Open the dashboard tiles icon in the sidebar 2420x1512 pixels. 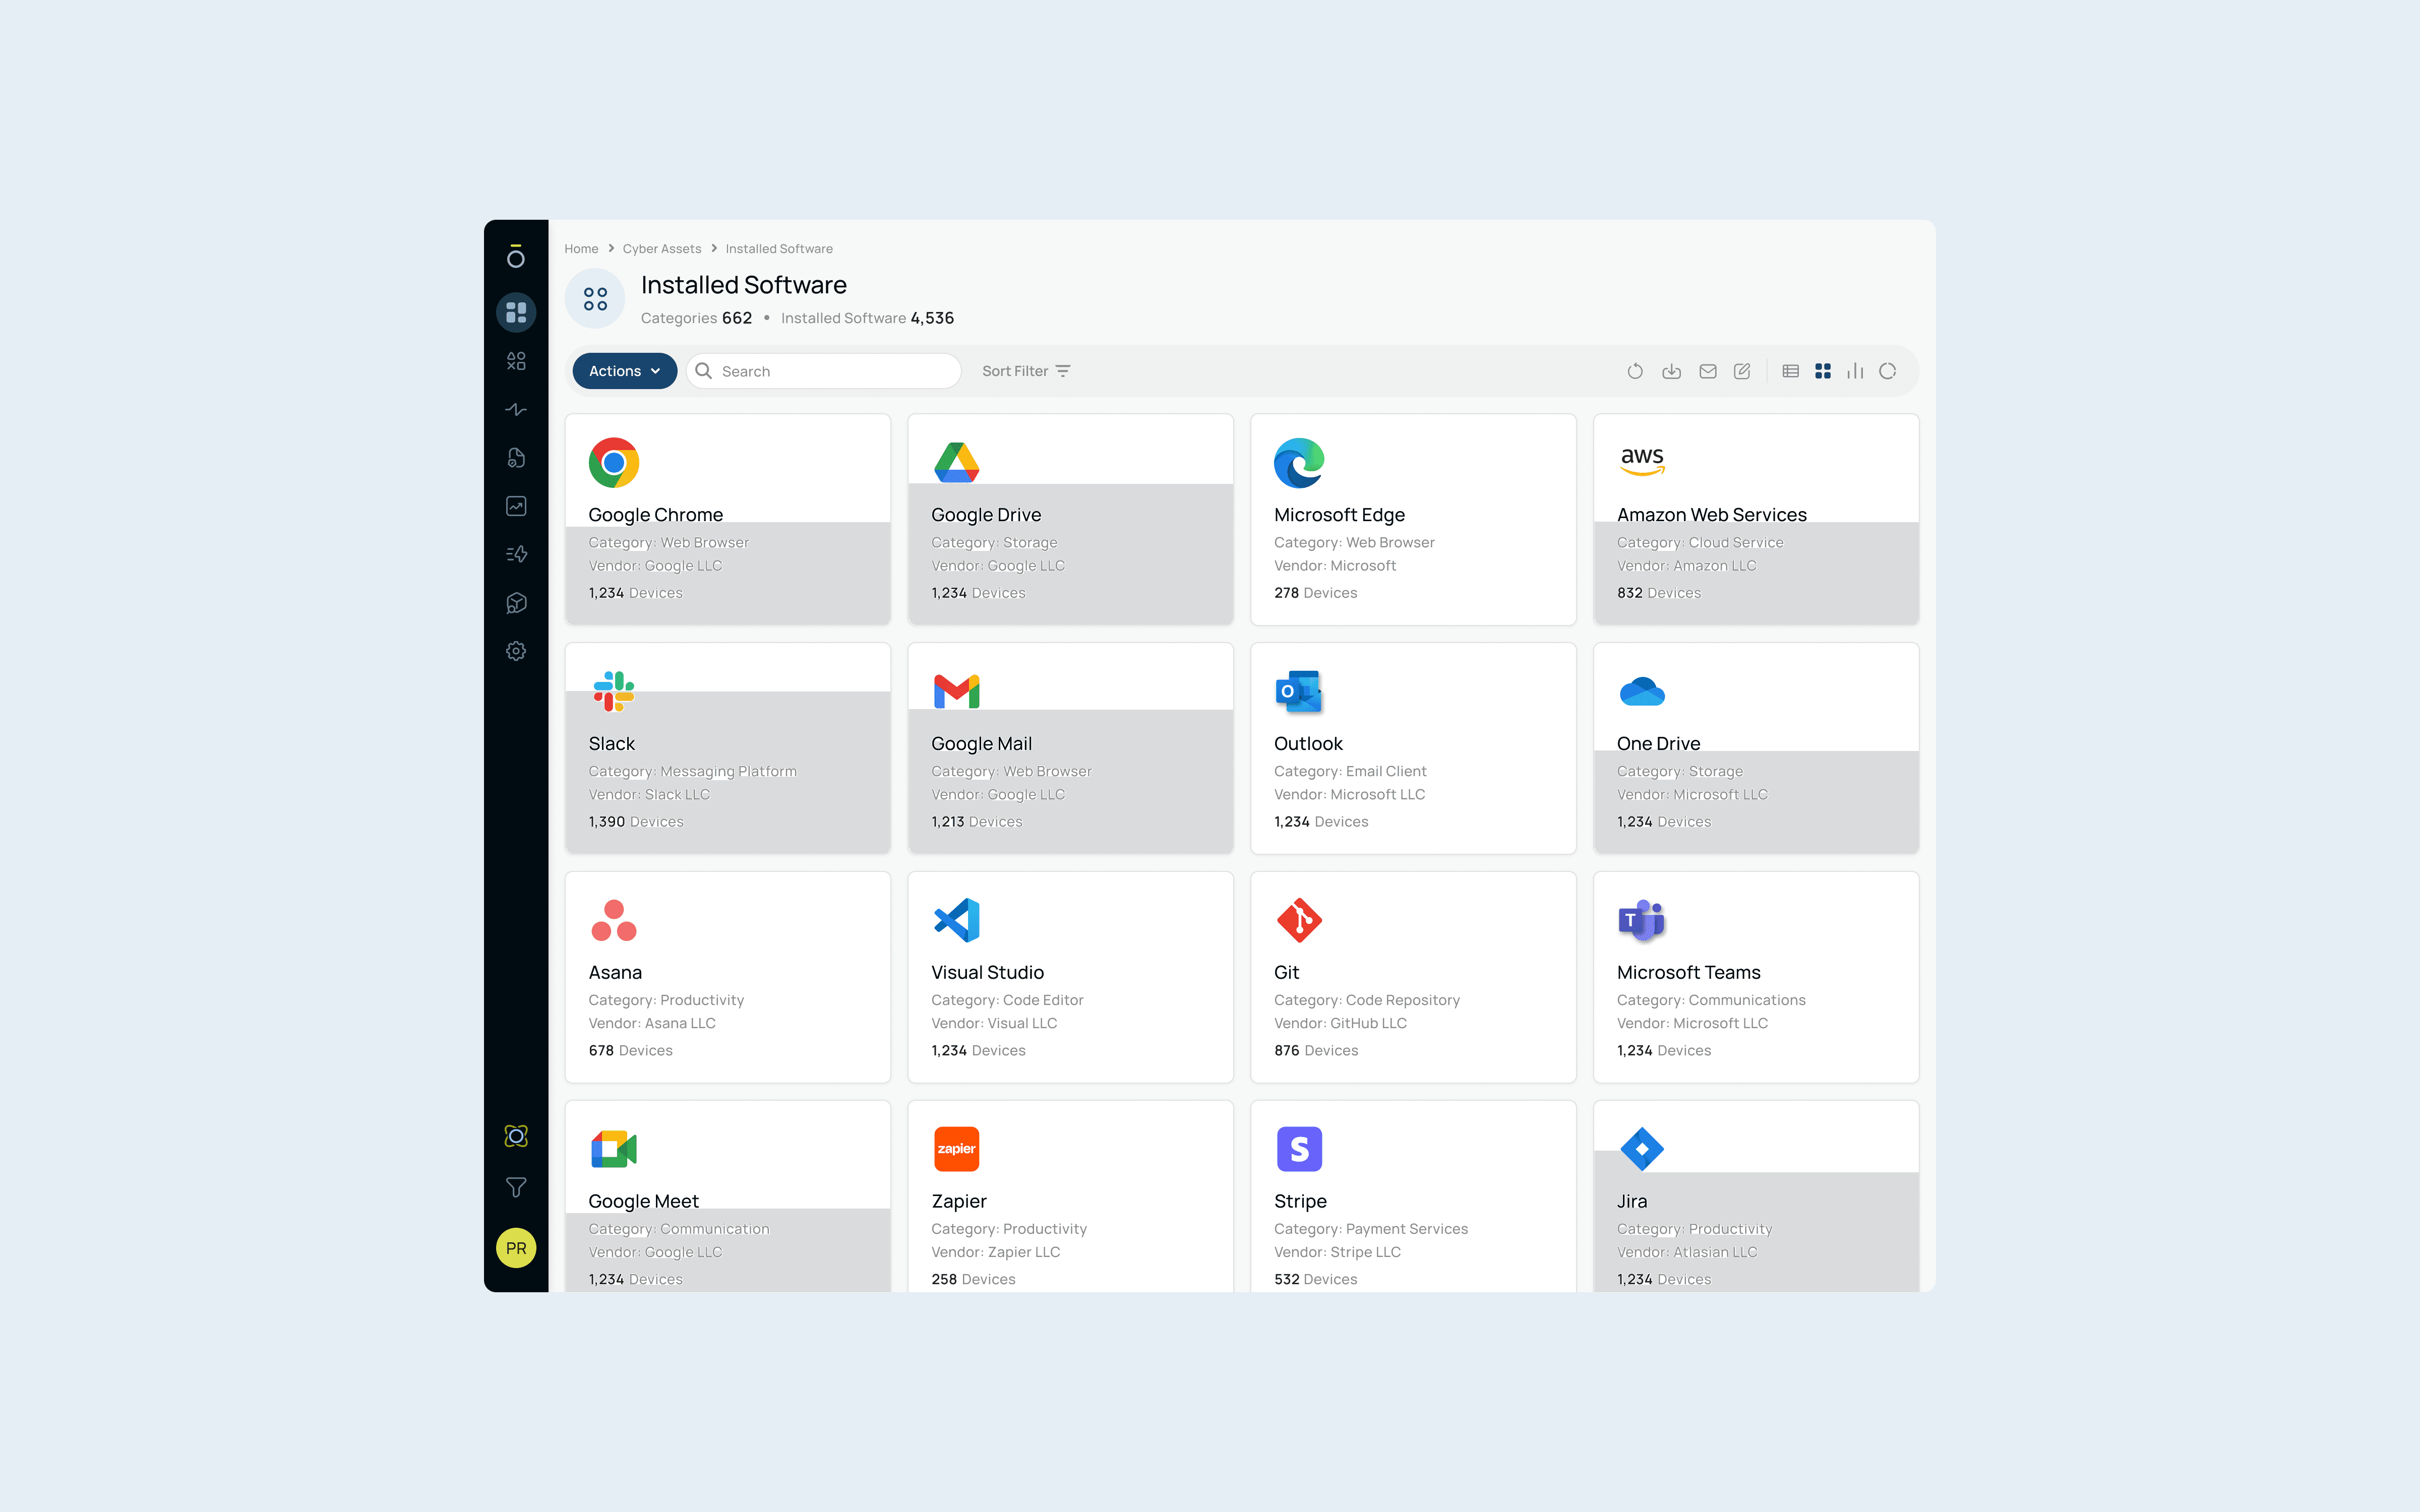click(x=516, y=313)
